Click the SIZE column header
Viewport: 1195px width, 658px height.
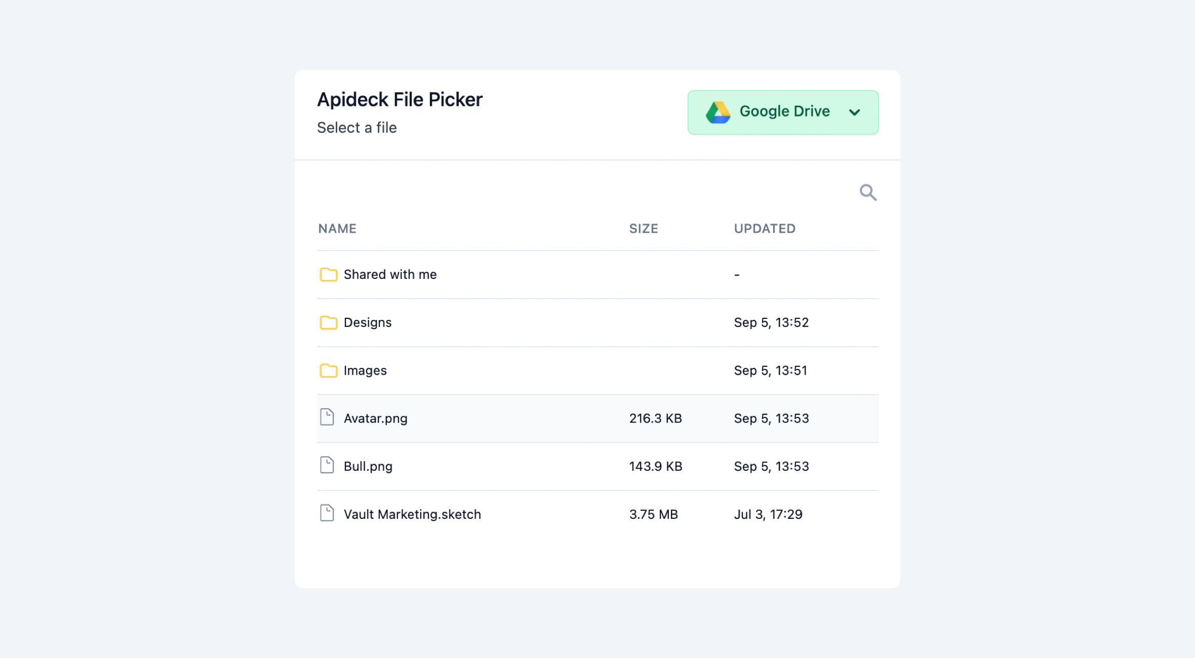[x=644, y=229]
